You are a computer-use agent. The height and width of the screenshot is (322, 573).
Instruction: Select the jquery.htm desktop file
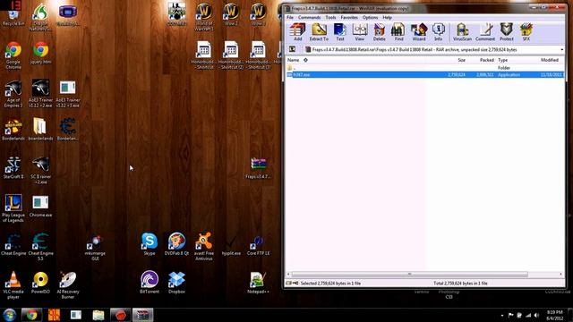click(x=40, y=53)
